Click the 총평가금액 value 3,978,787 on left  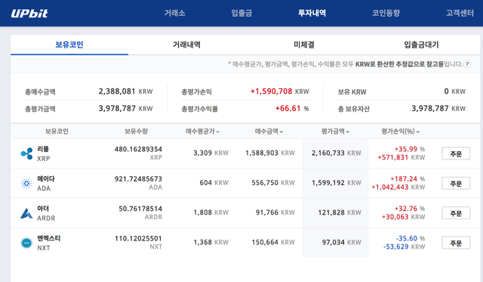pyautogui.click(x=117, y=109)
